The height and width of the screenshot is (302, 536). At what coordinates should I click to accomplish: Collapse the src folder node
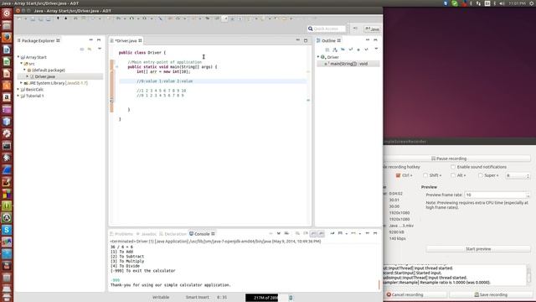pos(21,64)
